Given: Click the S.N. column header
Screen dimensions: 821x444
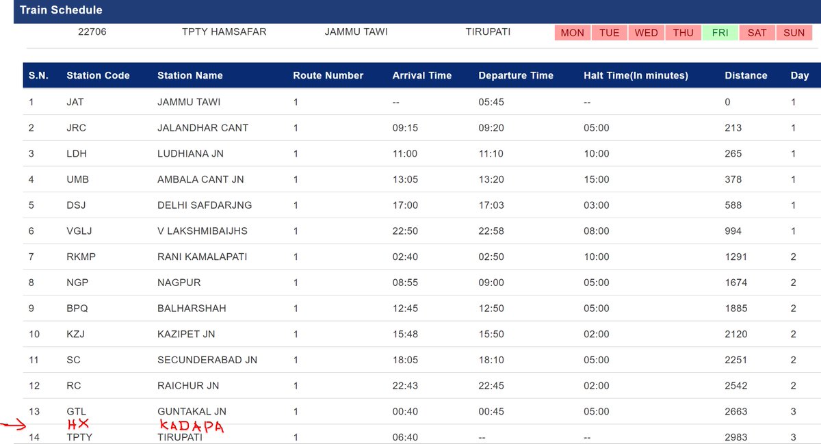Looking at the screenshot, I should [38, 75].
